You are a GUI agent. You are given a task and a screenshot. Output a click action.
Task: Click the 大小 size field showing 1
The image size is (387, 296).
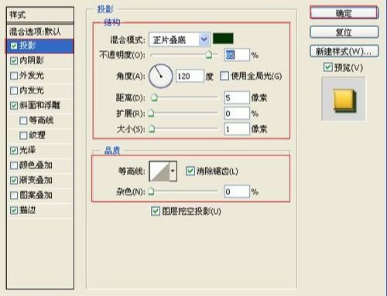[x=237, y=129]
